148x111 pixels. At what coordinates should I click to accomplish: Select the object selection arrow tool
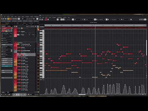click(61, 19)
